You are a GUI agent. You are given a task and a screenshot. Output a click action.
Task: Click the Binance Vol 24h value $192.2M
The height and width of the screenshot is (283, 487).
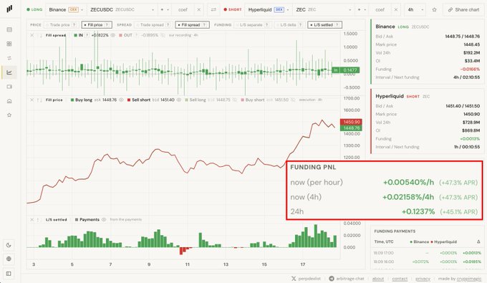pyautogui.click(x=471, y=53)
